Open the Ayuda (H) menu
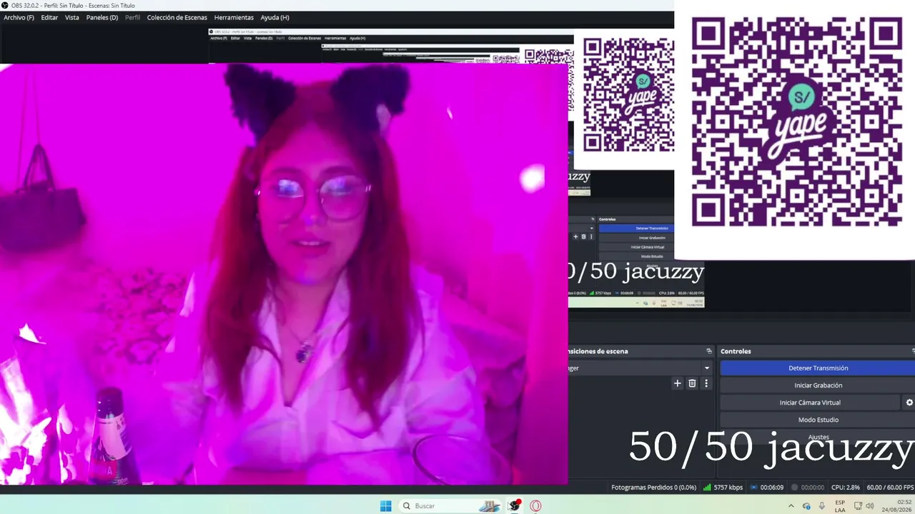This screenshot has height=514, width=915. (275, 17)
